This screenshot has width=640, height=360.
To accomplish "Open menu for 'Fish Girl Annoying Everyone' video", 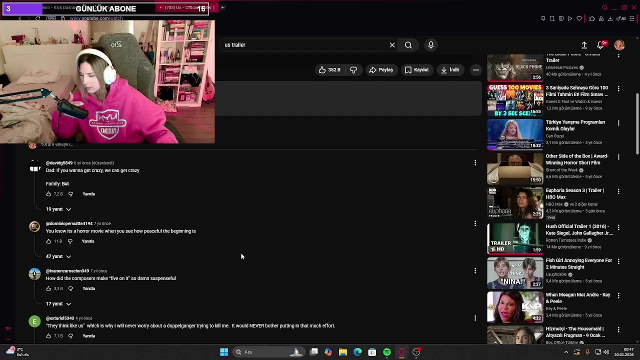I will [618, 261].
